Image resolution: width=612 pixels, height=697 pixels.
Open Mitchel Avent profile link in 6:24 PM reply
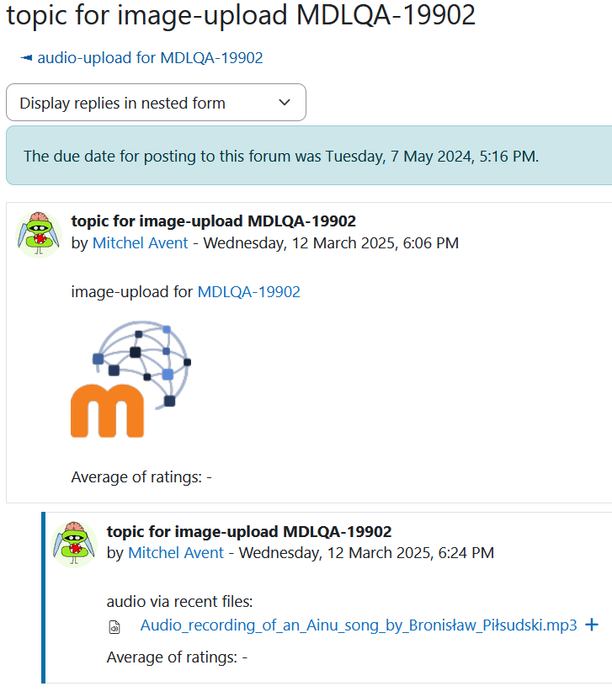176,552
